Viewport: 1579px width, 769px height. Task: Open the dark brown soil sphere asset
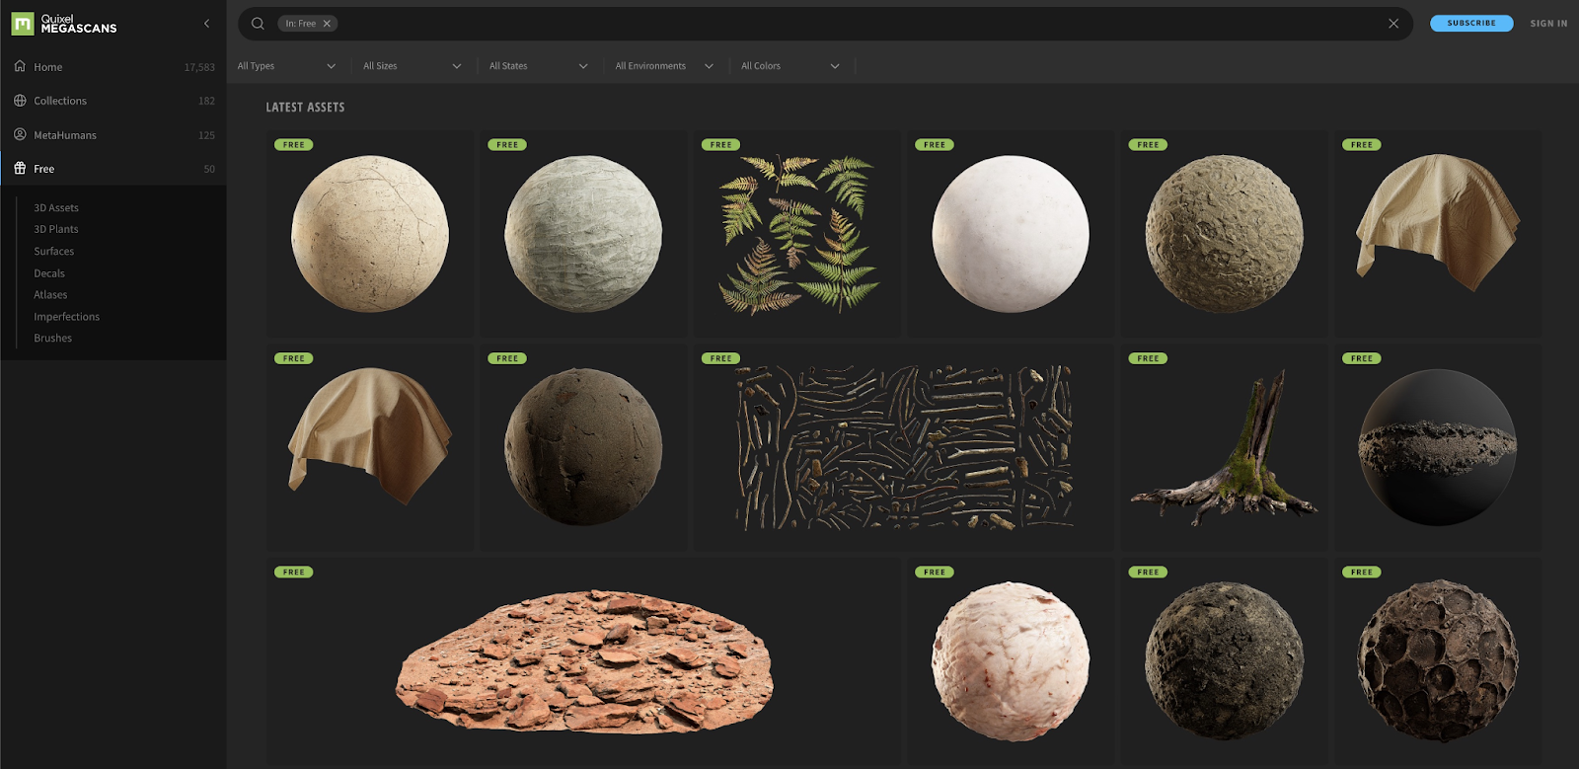(583, 447)
